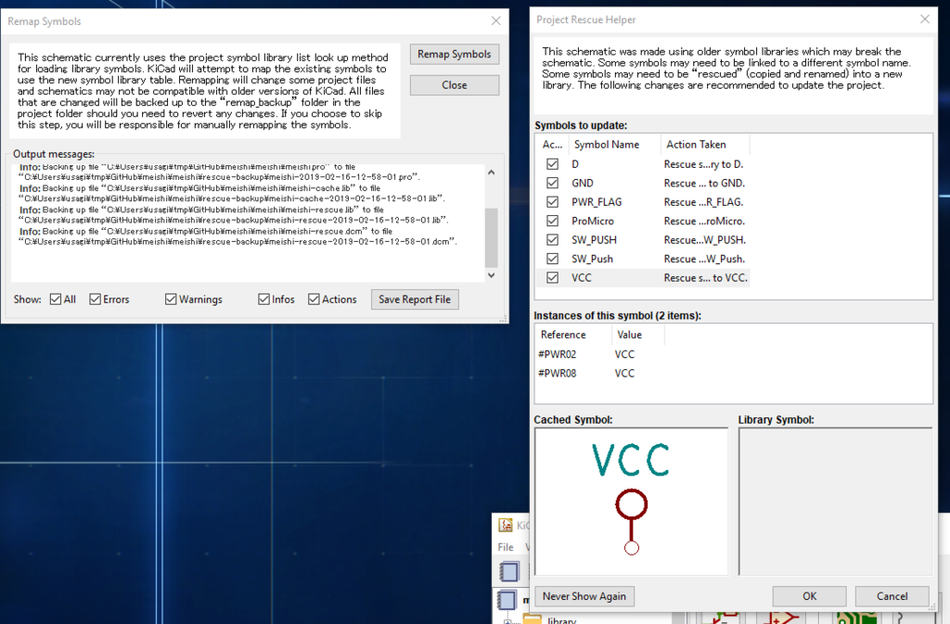Click the cached VCC symbol preview
This screenshot has height=624, width=950.
pos(631,502)
